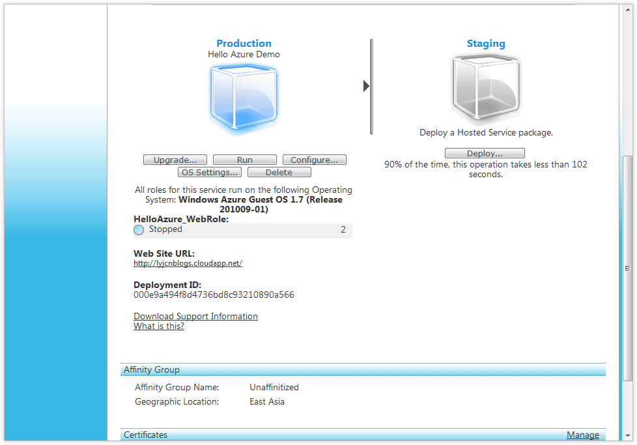The image size is (637, 445).
Task: Click the Affinity Group section header
Action: (363, 369)
